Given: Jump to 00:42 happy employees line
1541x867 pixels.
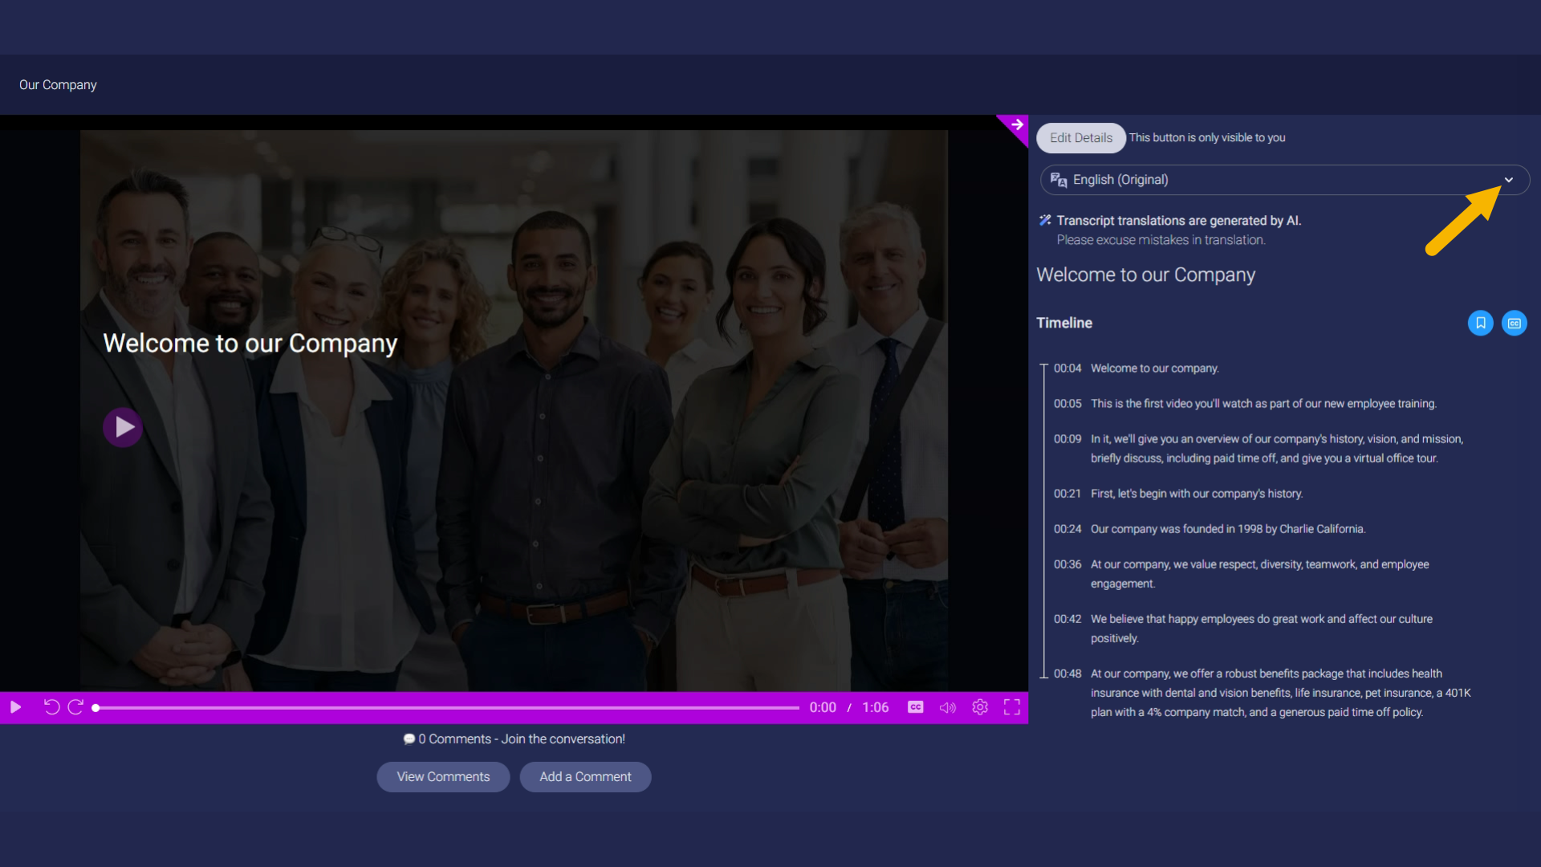Looking at the screenshot, I should pyautogui.click(x=1243, y=629).
